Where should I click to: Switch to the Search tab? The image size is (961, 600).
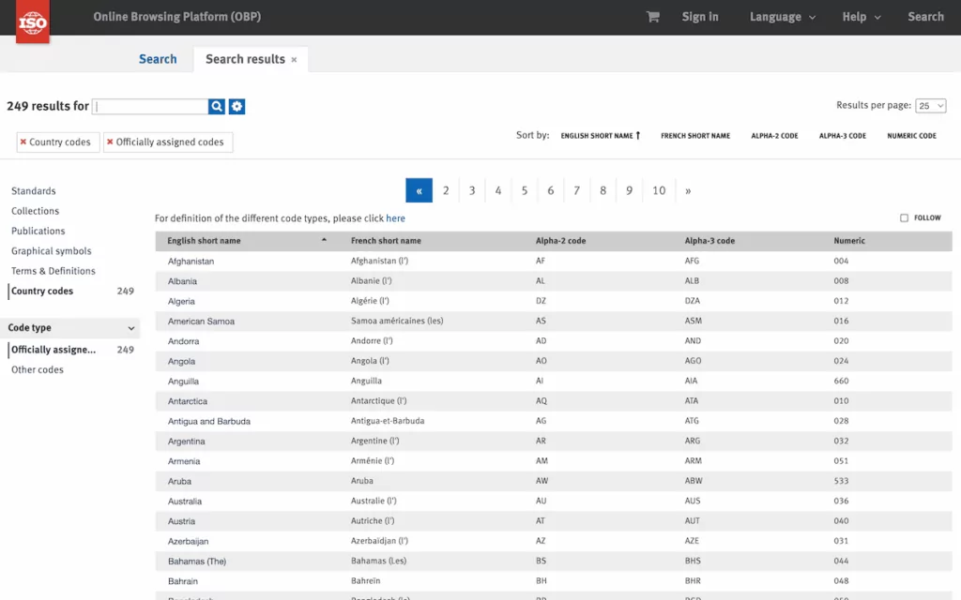[x=158, y=58]
